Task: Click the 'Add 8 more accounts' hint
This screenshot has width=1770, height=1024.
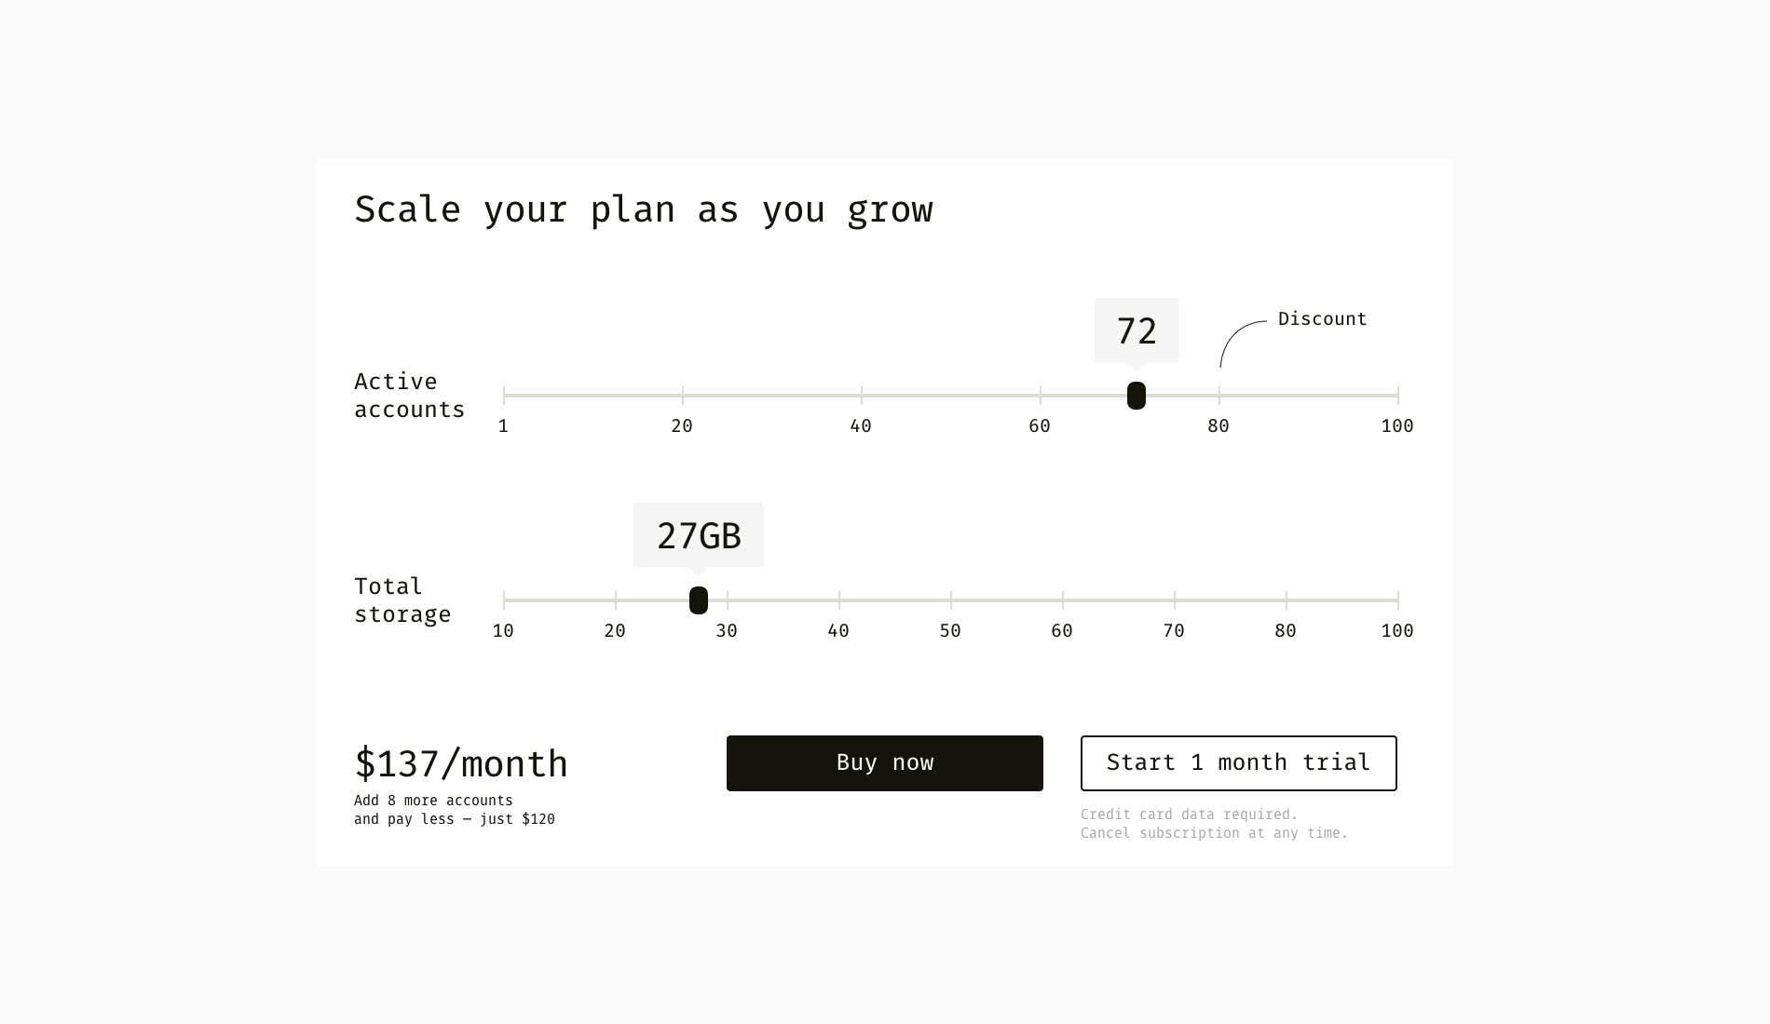Action: pyautogui.click(x=433, y=801)
